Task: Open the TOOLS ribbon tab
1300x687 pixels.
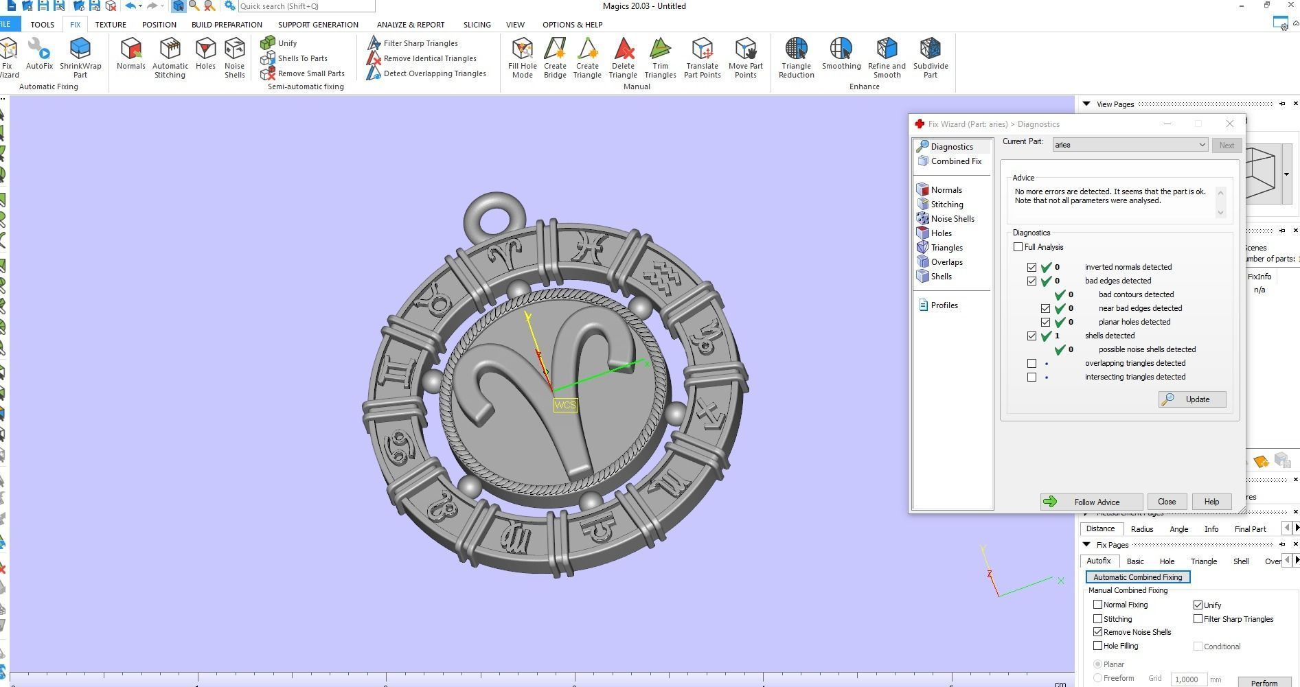Action: click(42, 25)
